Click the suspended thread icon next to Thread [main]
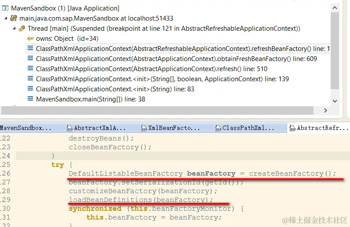The image size is (350, 227). [22, 28]
